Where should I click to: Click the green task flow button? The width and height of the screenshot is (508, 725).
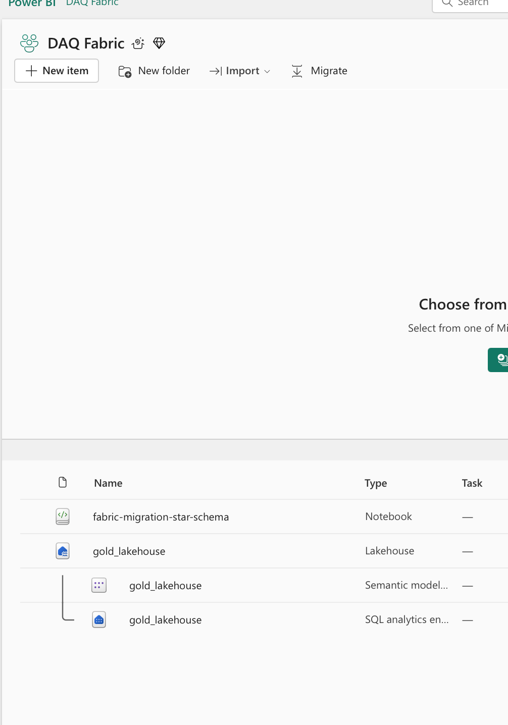[x=498, y=360]
